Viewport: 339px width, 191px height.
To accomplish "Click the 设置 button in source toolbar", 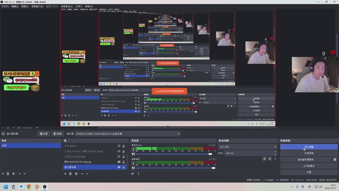I will click(44, 134).
